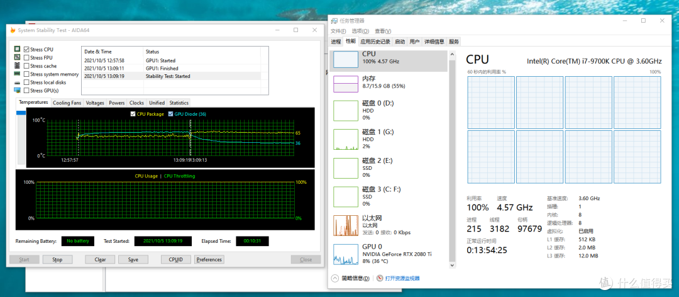Switch to the 应用历史记录 tab
Screen dimensions: 679x297
375,42
